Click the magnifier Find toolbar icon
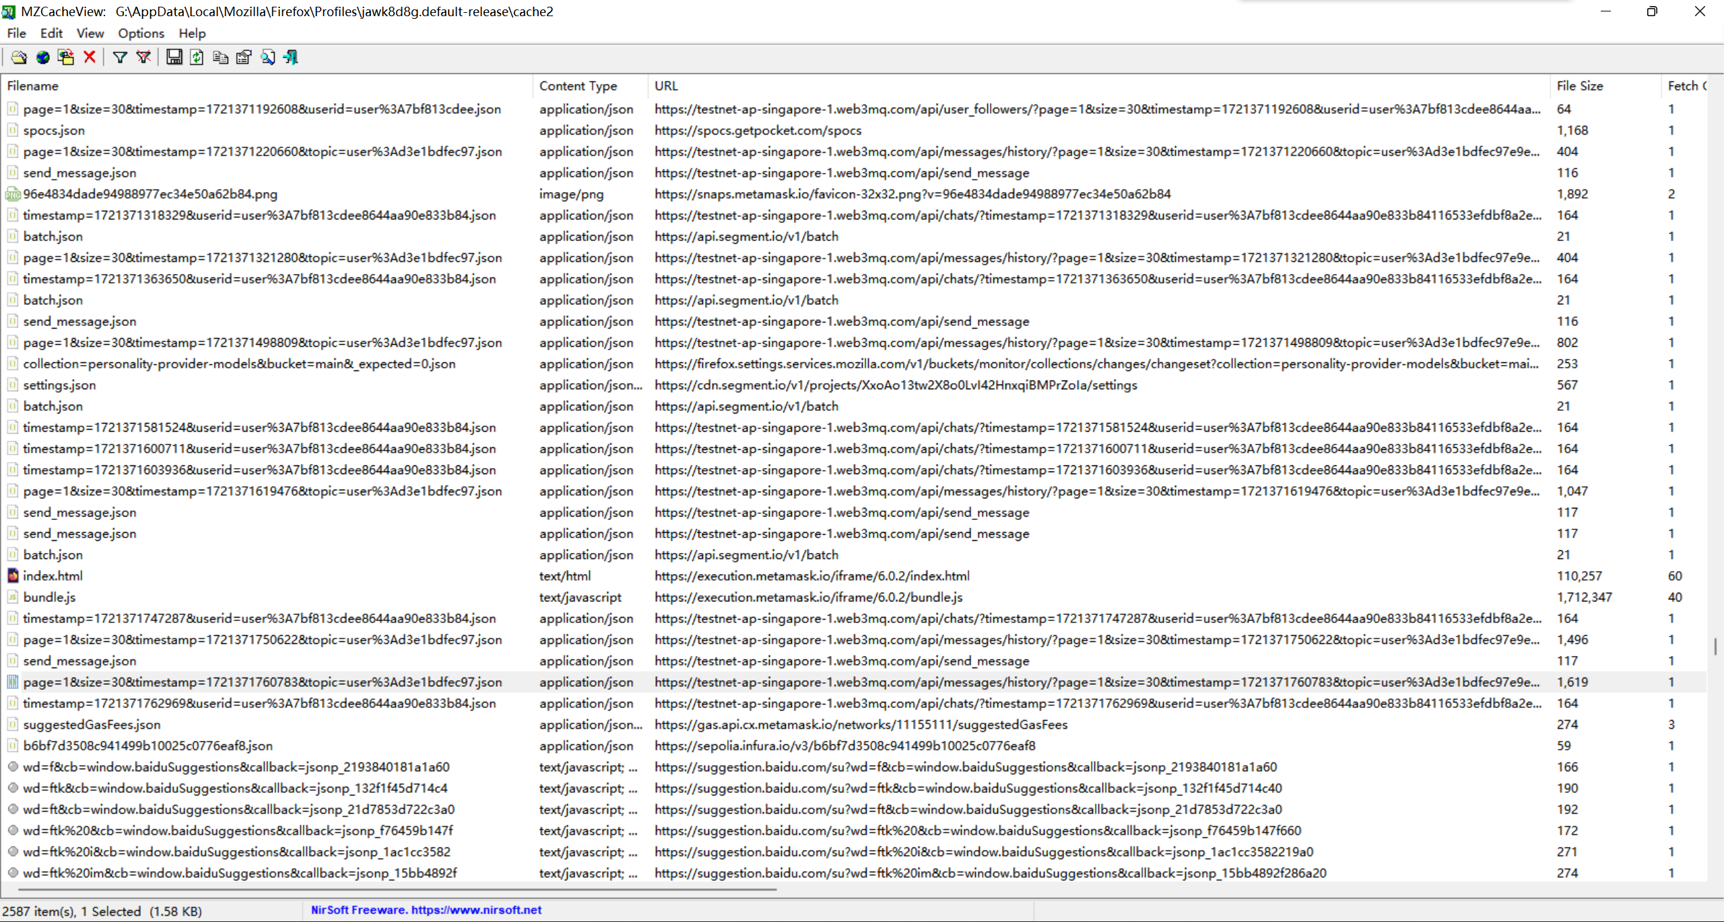This screenshot has height=922, width=1724. pyautogui.click(x=267, y=57)
